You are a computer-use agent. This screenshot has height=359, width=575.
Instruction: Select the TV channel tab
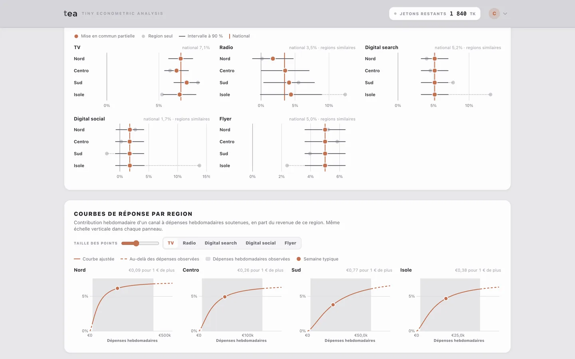tap(171, 243)
